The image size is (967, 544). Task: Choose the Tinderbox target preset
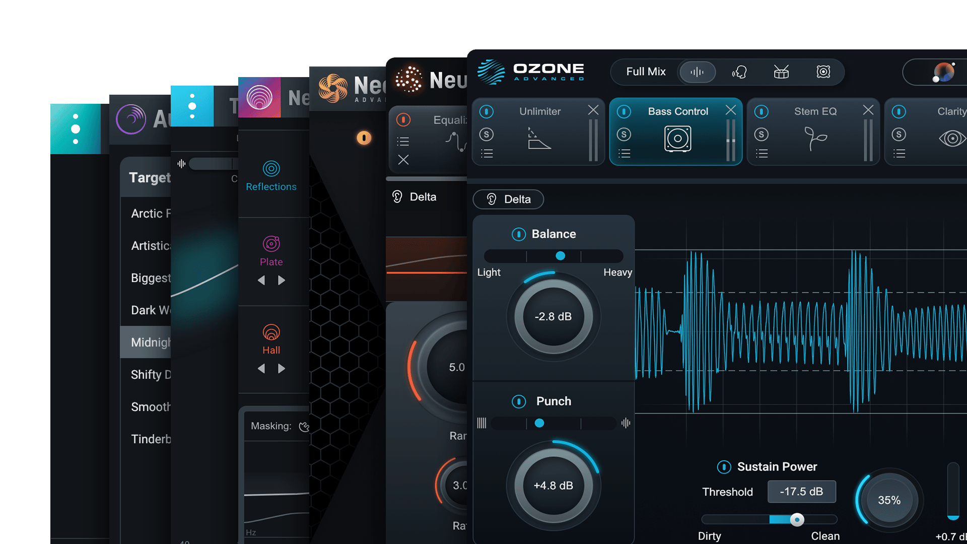click(146, 439)
